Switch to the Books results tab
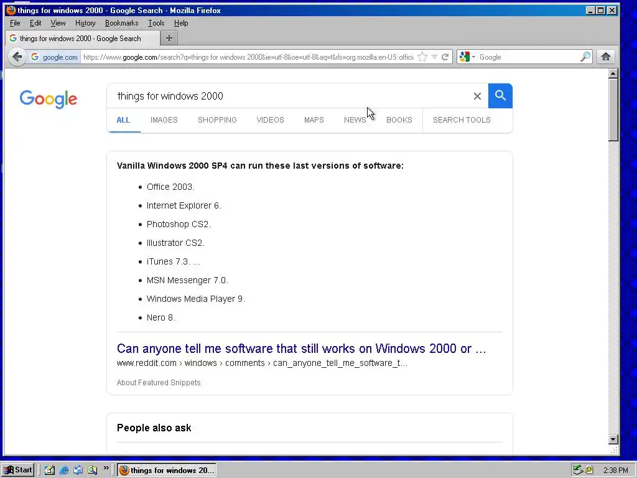The width and height of the screenshot is (637, 478). coord(399,120)
